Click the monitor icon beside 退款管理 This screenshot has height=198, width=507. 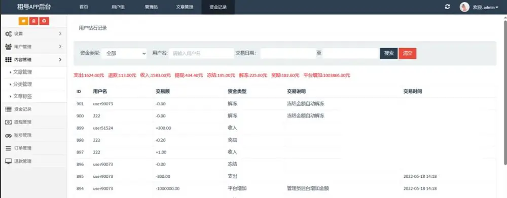[9, 161]
